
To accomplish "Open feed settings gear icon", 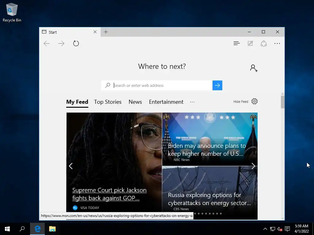I will pyautogui.click(x=254, y=101).
